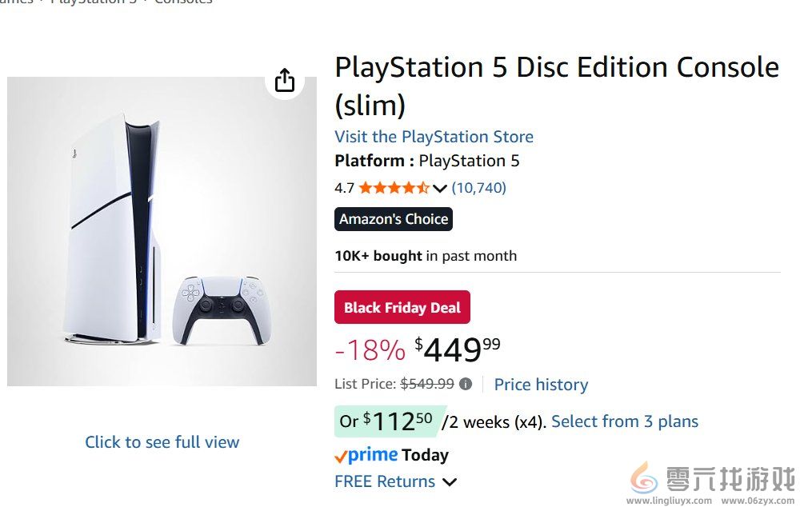Expand the FREE Returns chevron arrow
This screenshot has width=808, height=507.
tap(450, 482)
